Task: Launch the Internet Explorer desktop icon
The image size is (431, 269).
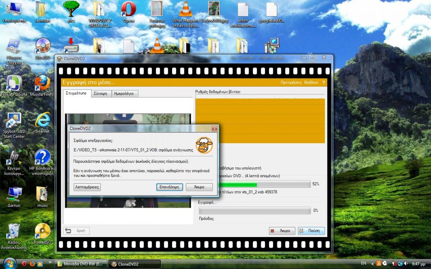Action: click(42, 123)
